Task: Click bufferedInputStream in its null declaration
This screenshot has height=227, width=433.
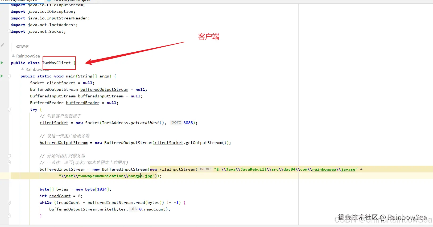Action: (101, 96)
